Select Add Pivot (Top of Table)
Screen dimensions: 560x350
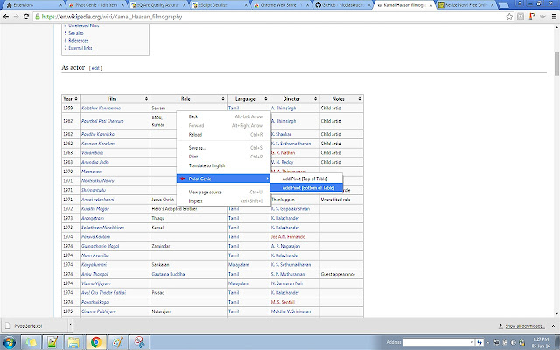(x=304, y=178)
